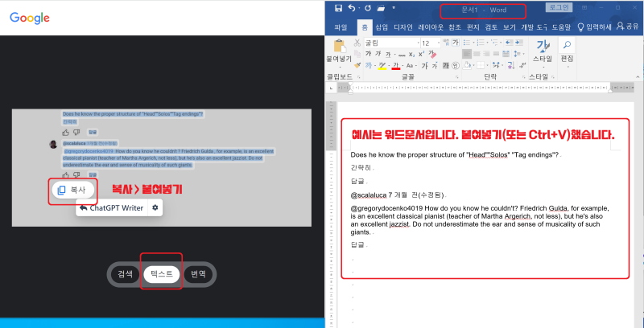Click the 복사 copy button

pyautogui.click(x=73, y=191)
